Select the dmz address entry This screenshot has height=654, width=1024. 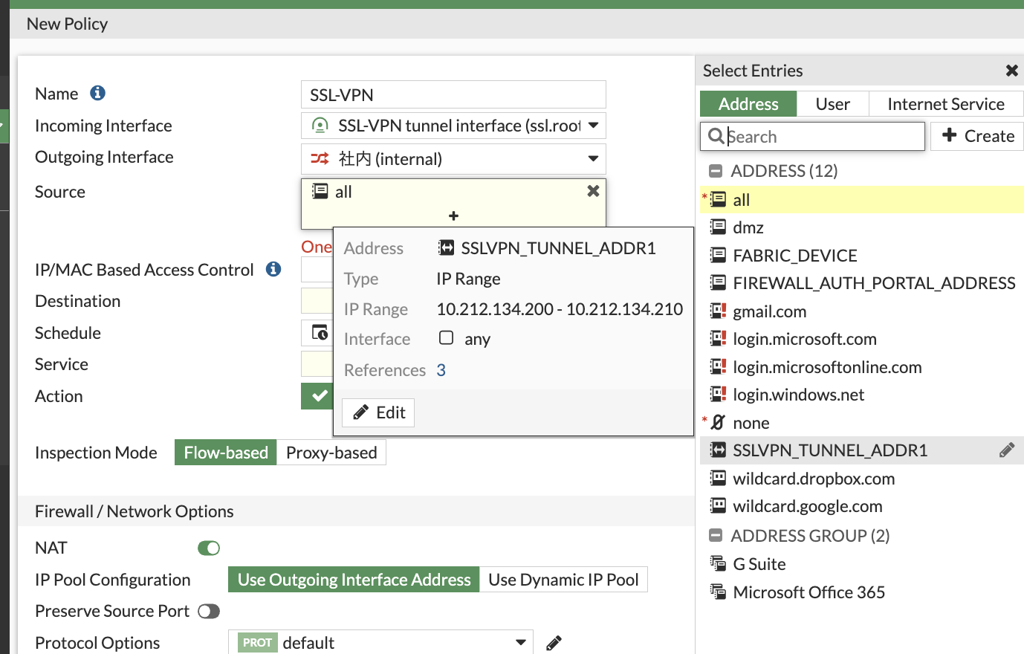click(x=861, y=227)
